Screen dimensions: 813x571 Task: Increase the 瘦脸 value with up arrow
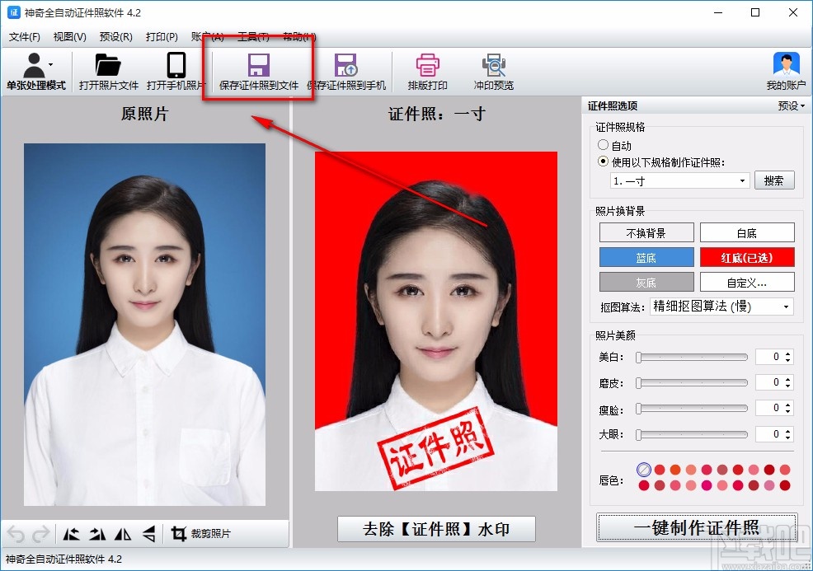pyautogui.click(x=787, y=405)
